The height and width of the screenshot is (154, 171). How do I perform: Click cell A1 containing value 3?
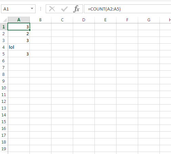click(19, 27)
